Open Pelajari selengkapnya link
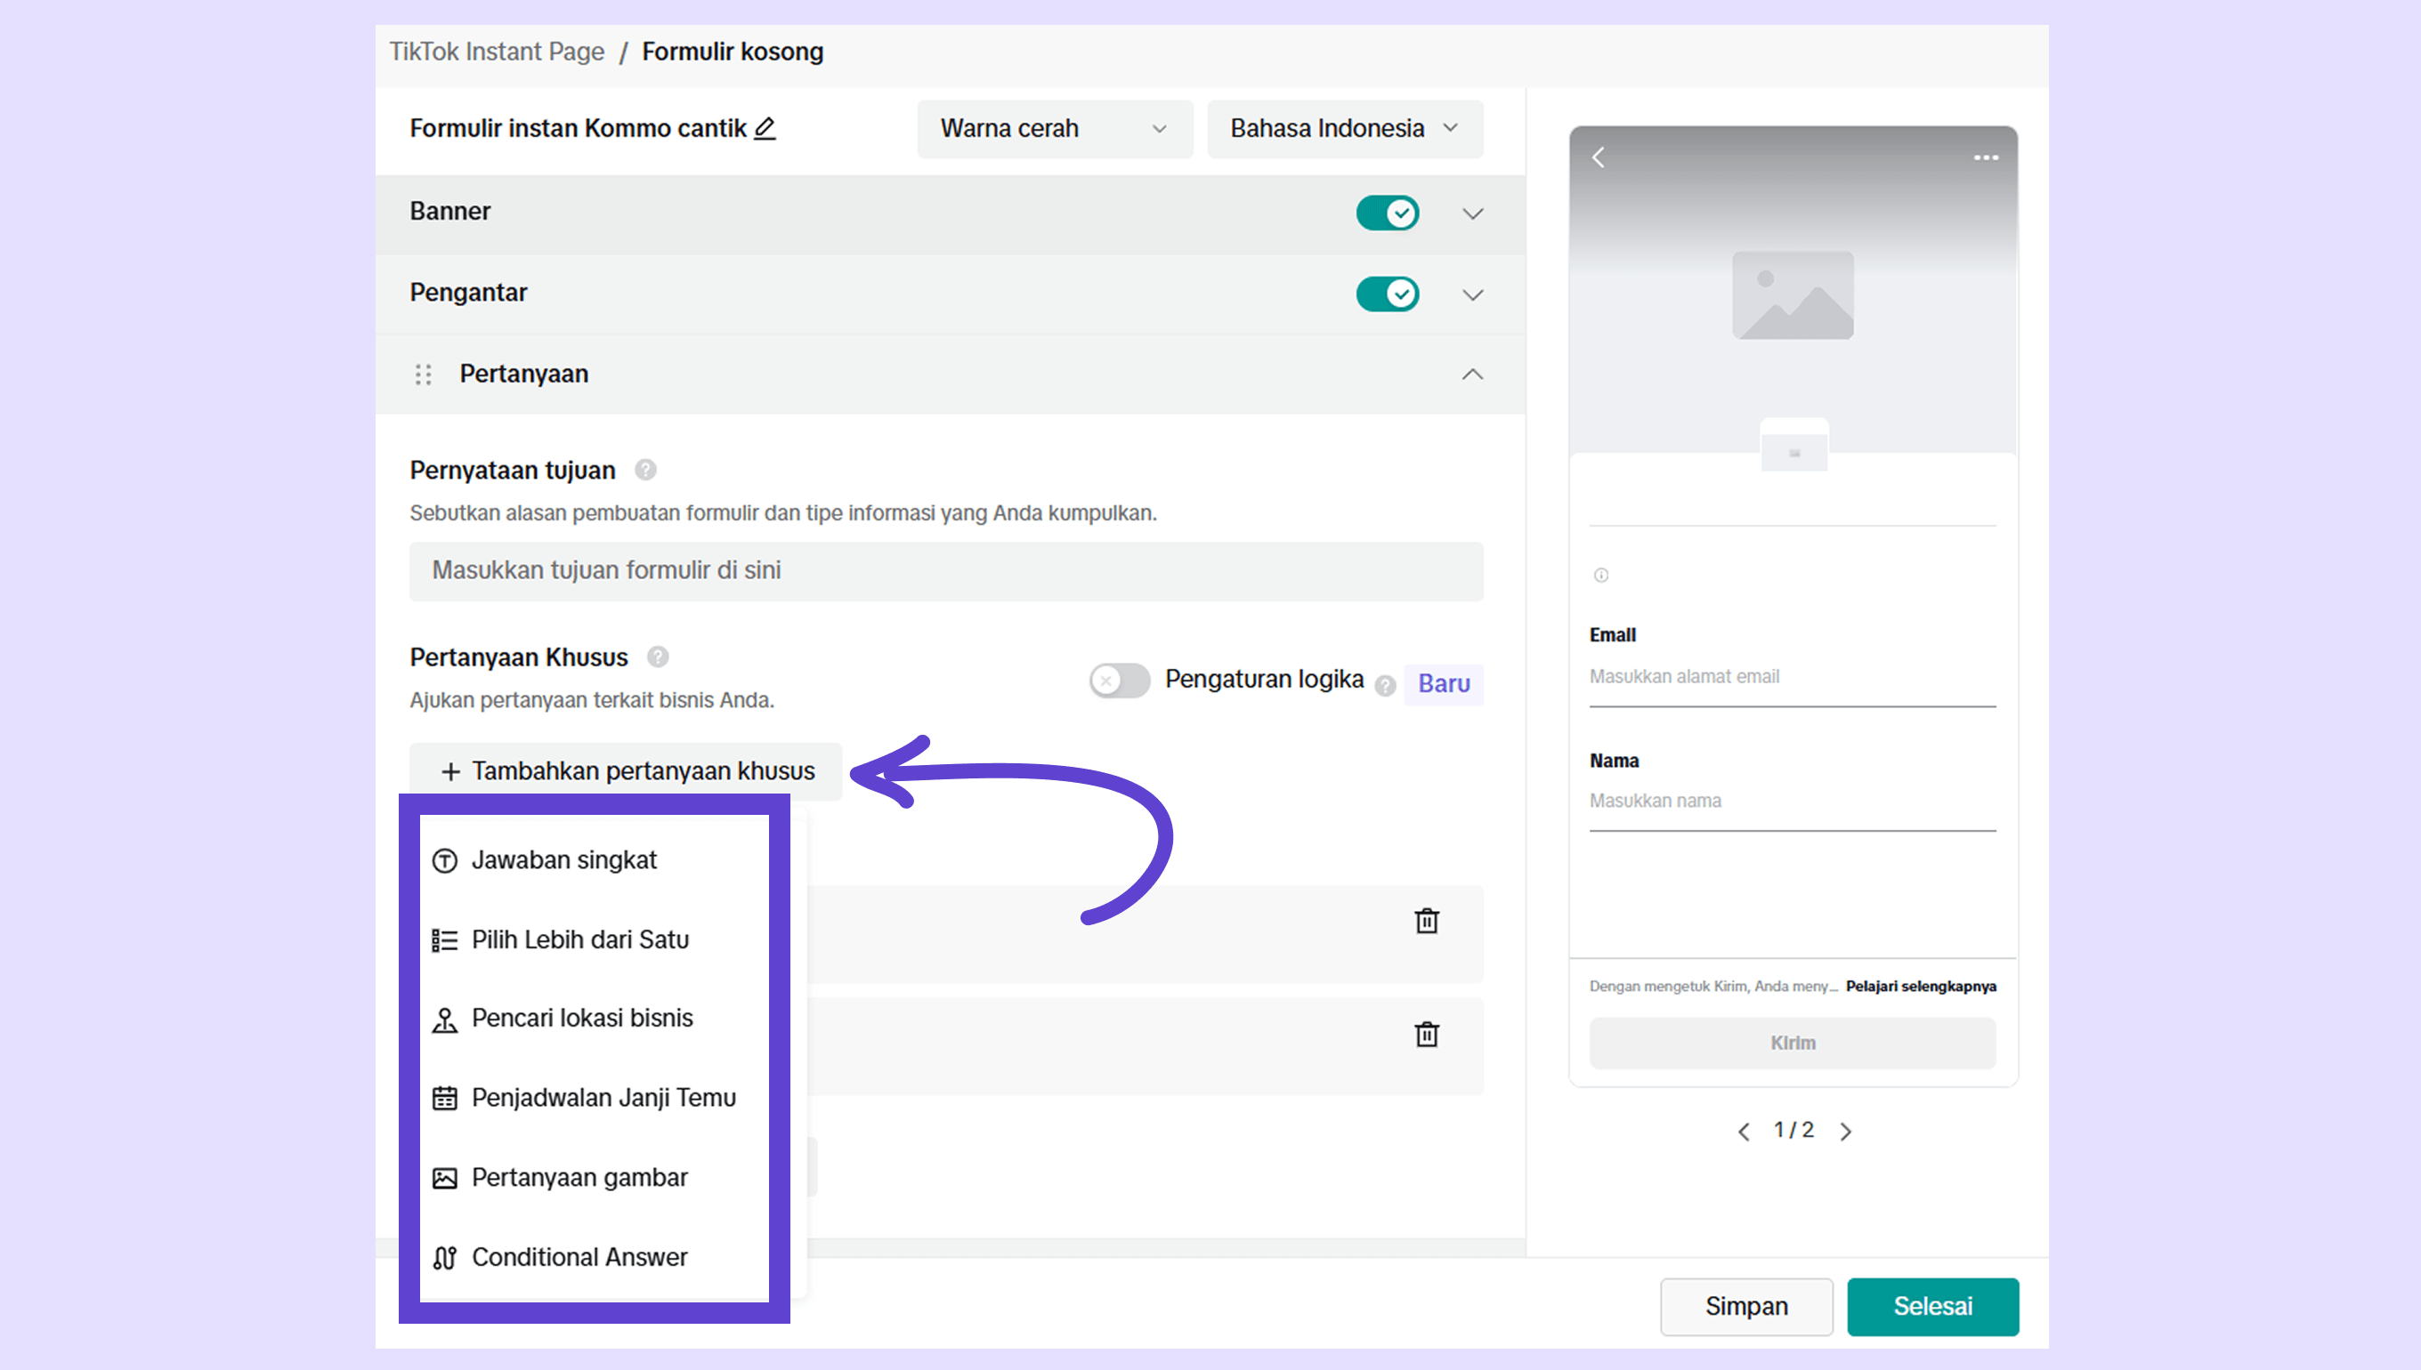This screenshot has width=2421, height=1370. click(x=1921, y=986)
